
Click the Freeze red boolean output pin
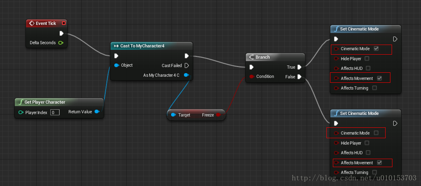218,115
